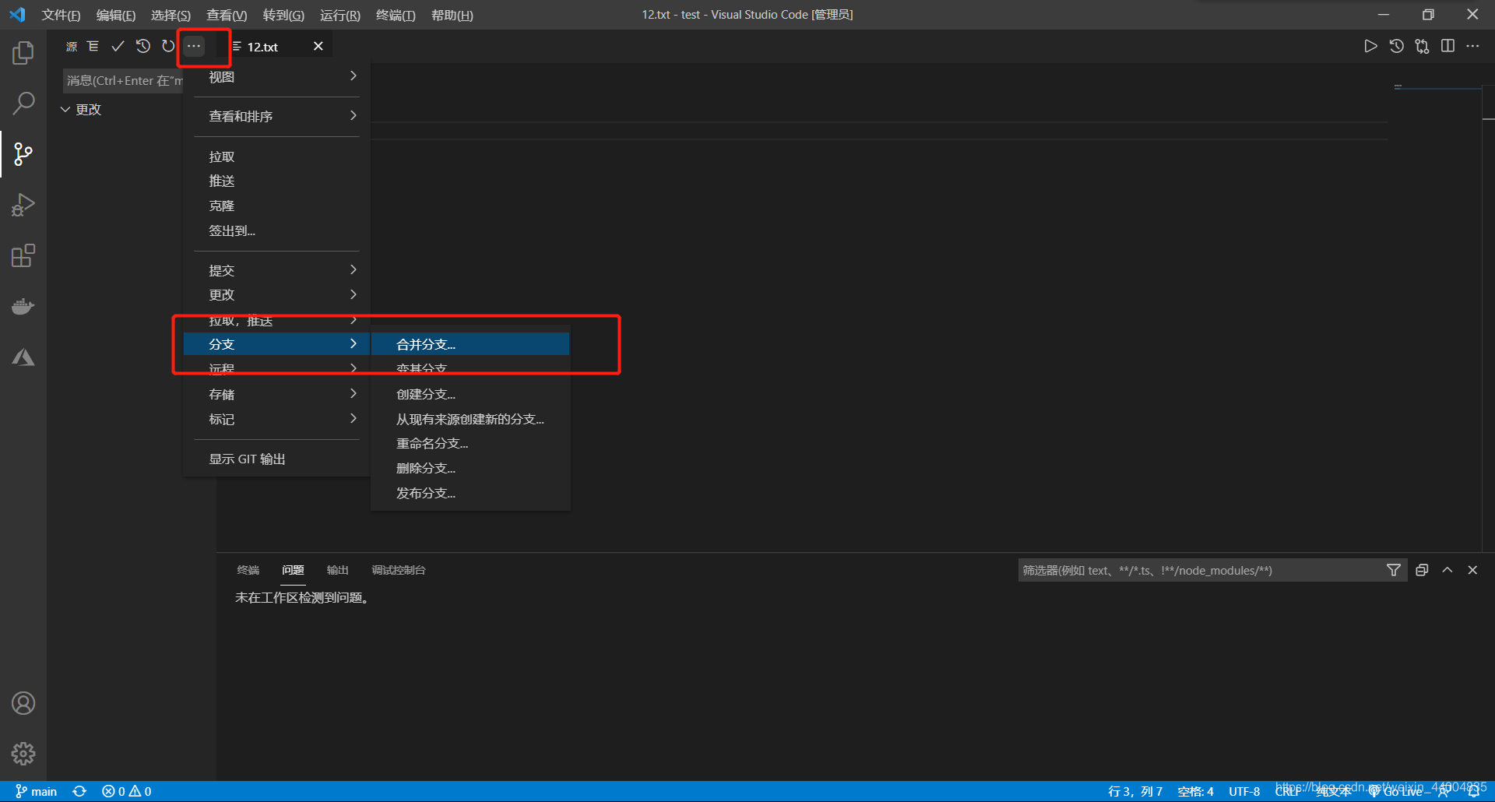This screenshot has height=802, width=1495.
Task: Click the VS Code logo icon in title bar
Action: point(17,15)
